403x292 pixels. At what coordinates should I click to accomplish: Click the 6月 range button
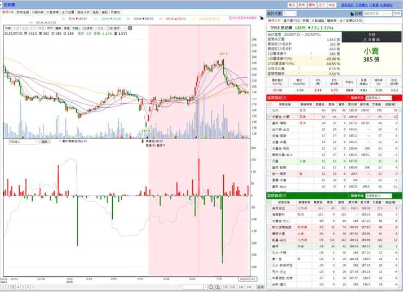coord(233,287)
